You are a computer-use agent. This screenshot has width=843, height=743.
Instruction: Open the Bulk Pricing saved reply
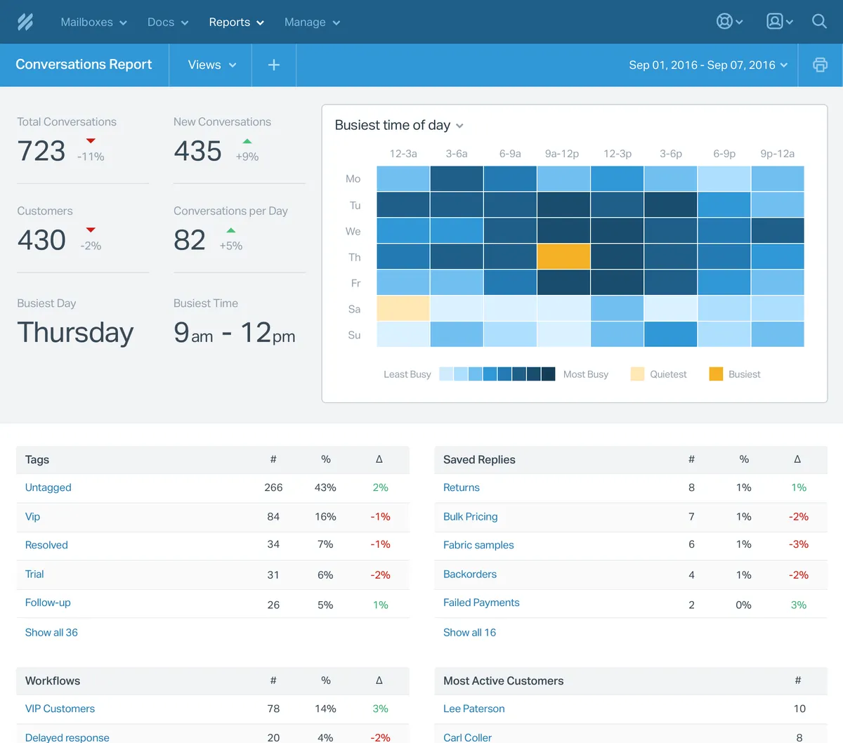pyautogui.click(x=470, y=516)
